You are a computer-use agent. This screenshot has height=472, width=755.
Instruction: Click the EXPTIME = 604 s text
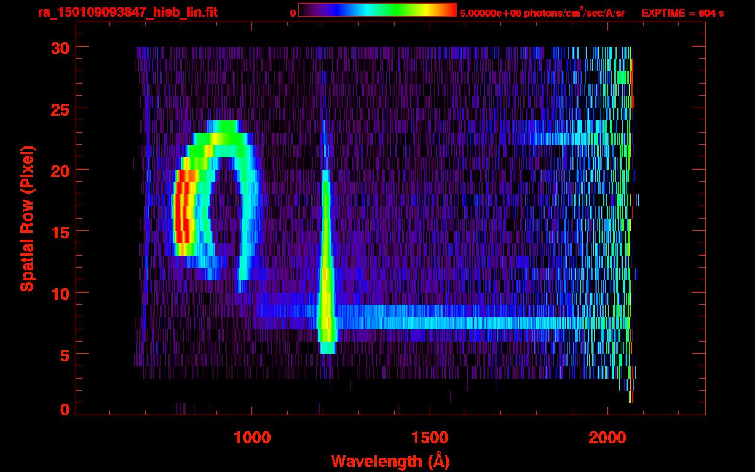point(682,13)
